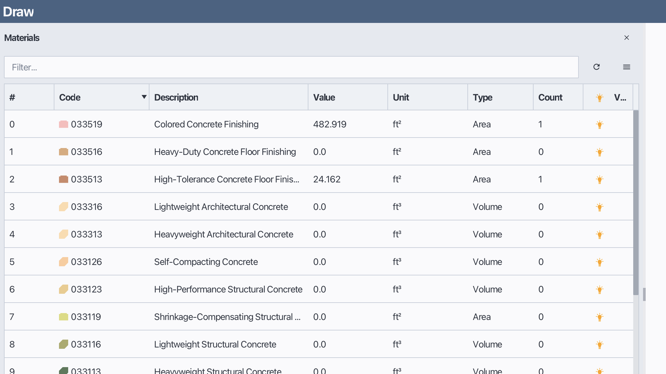Select the High-Performance Structural Concrete row

[228, 290]
